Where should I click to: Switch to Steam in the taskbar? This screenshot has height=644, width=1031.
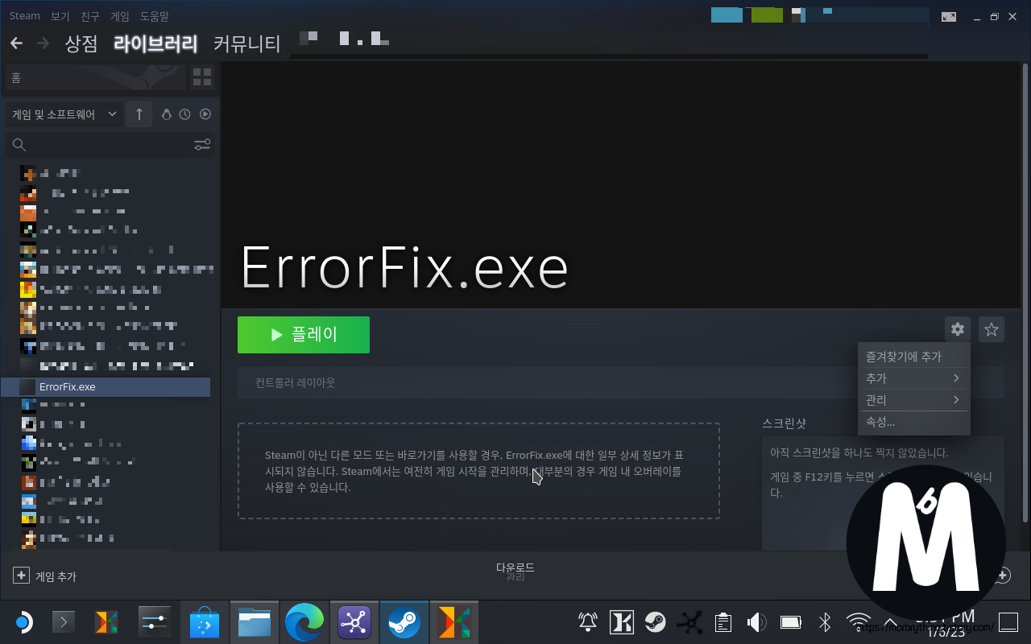coord(404,621)
